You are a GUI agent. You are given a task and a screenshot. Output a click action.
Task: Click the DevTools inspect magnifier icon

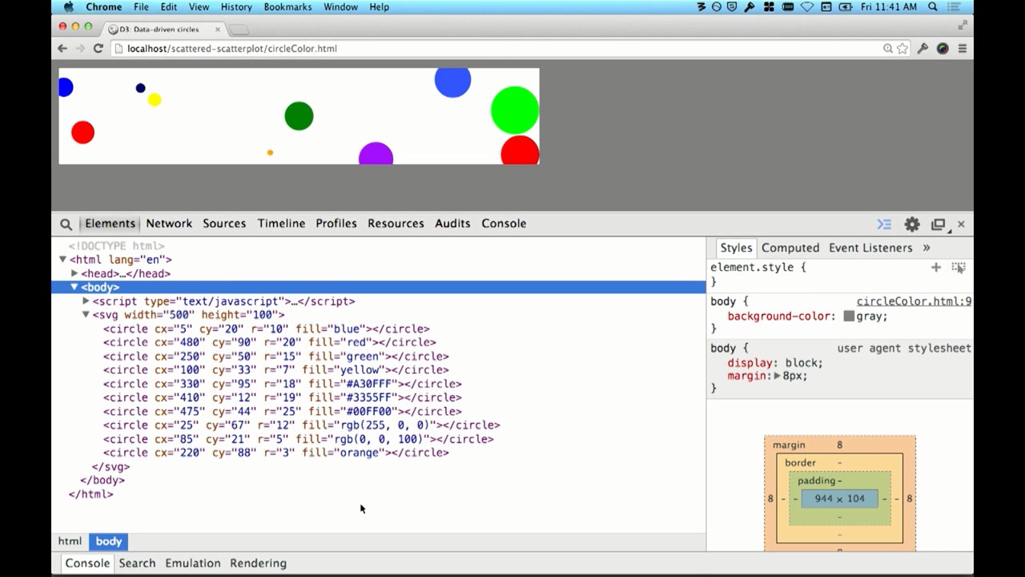pyautogui.click(x=66, y=224)
